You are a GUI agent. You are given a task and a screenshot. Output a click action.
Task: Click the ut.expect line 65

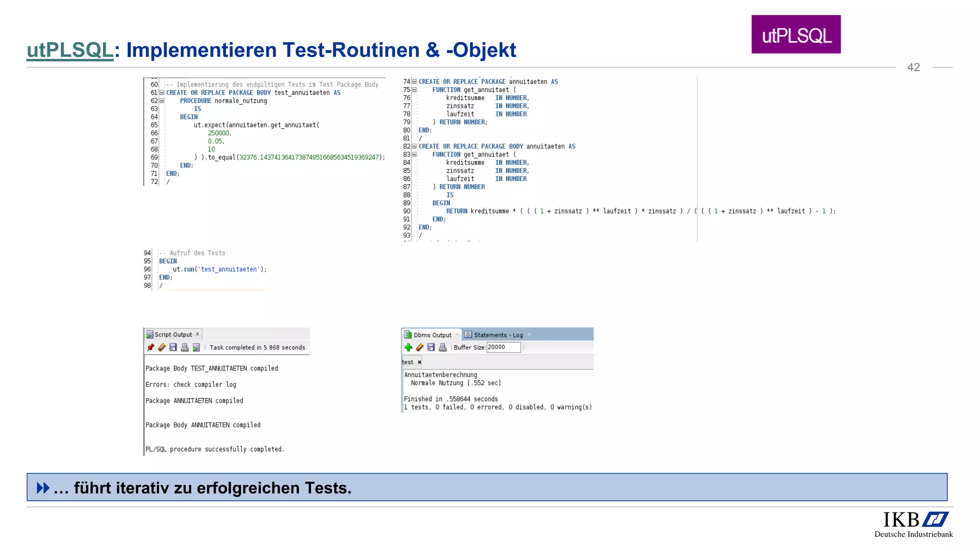[x=256, y=125]
